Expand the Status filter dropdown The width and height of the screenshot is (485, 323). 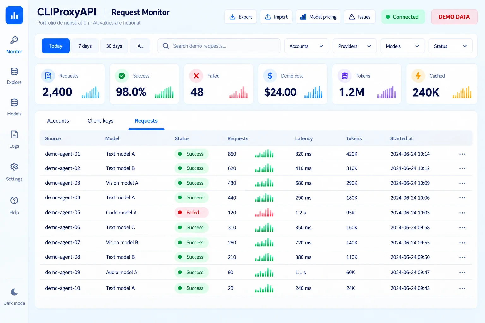tap(451, 46)
